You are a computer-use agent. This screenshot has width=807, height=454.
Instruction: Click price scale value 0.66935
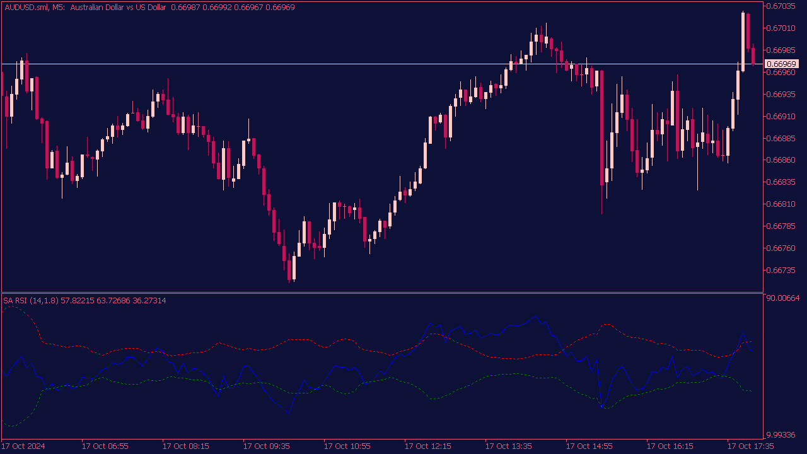[x=782, y=94]
